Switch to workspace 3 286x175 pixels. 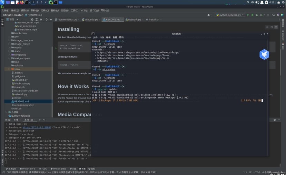(41, 2)
